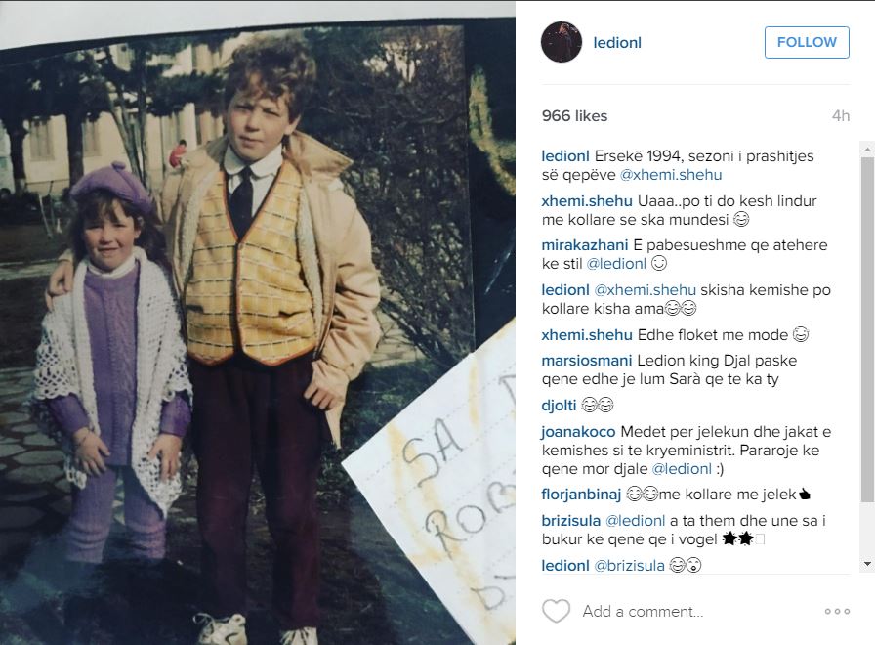
Task: Open the three-dots more options menu
Action: pyautogui.click(x=837, y=612)
